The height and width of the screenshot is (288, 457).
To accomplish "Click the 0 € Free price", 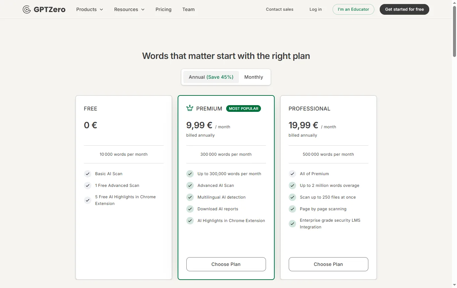I will [x=91, y=125].
